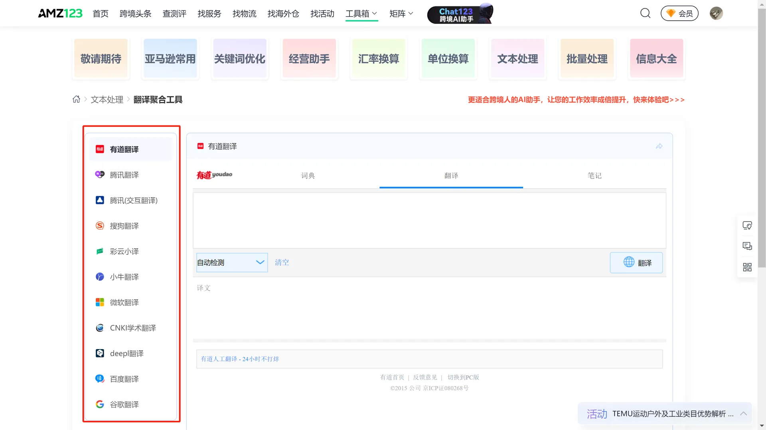Select 微软翻译 translator
This screenshot has height=430, width=766.
coord(130,302)
